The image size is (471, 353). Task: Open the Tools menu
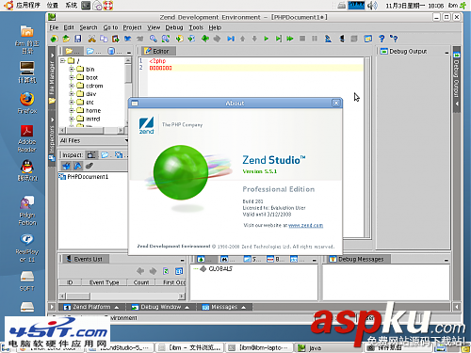point(196,27)
